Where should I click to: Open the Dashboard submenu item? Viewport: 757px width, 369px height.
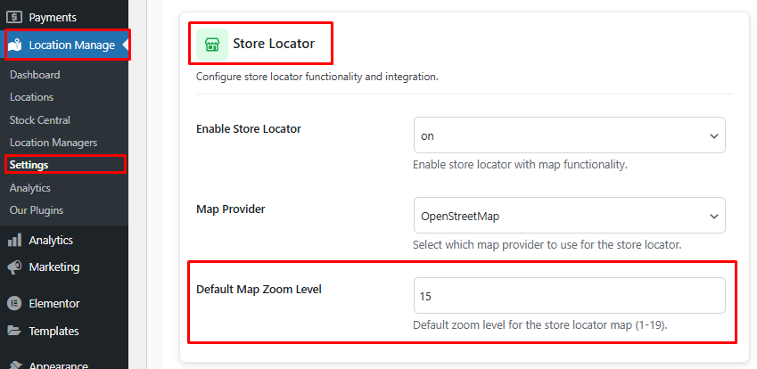[x=35, y=75]
